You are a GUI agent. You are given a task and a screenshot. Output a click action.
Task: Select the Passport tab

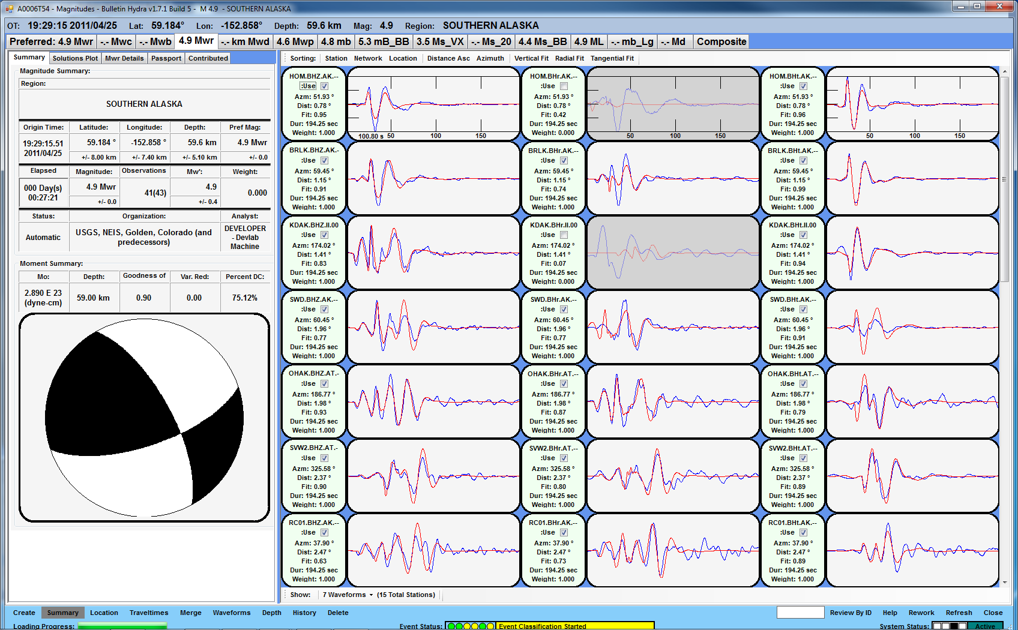pos(166,58)
